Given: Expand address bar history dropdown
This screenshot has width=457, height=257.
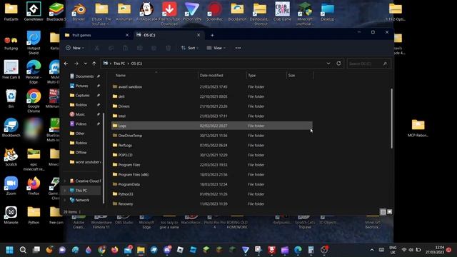Looking at the screenshot, I should click(x=328, y=64).
